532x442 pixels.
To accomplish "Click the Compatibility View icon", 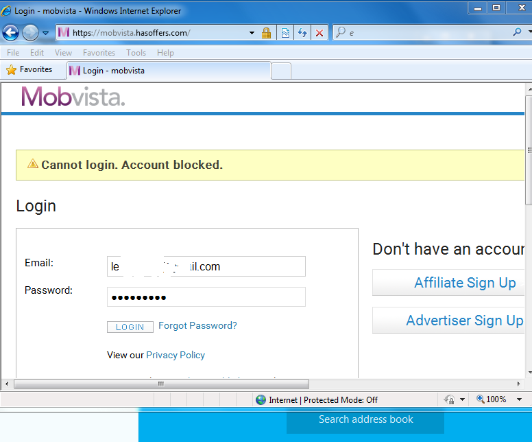I will click(285, 33).
